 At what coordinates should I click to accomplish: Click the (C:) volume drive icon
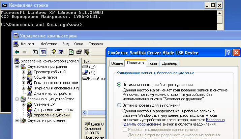click(85, 67)
